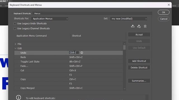Click the Accept button
Viewport: 179px width, 100px height.
139,34
